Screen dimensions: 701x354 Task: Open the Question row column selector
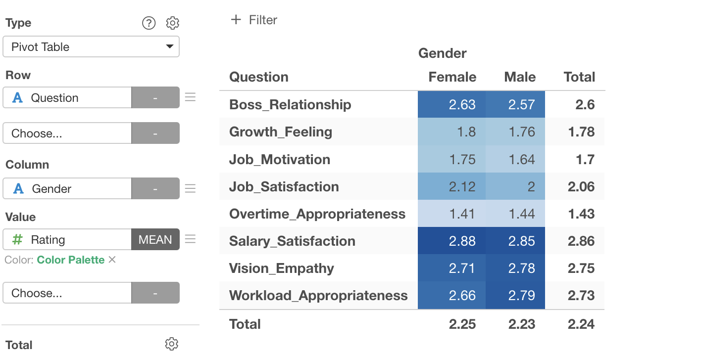[67, 98]
